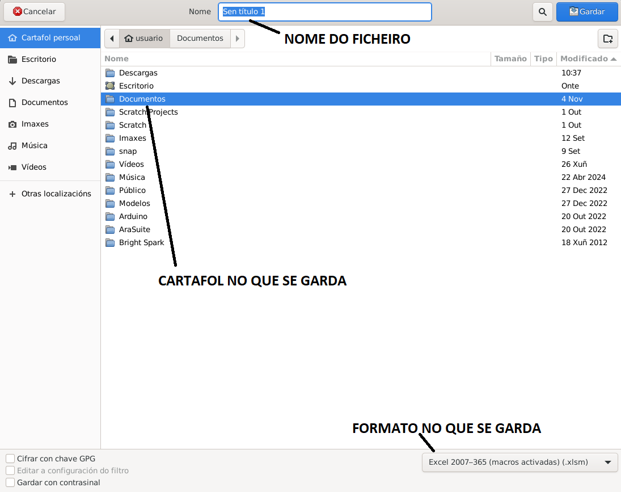Select the Scratch folder row
Viewport: 621px width, 492px height.
tap(361, 125)
